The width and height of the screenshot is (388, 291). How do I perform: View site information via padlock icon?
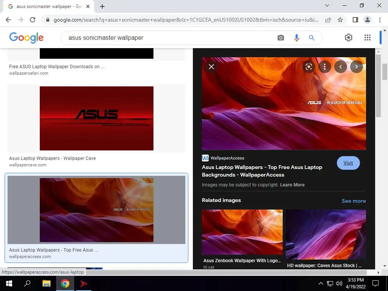pyautogui.click(x=48, y=20)
